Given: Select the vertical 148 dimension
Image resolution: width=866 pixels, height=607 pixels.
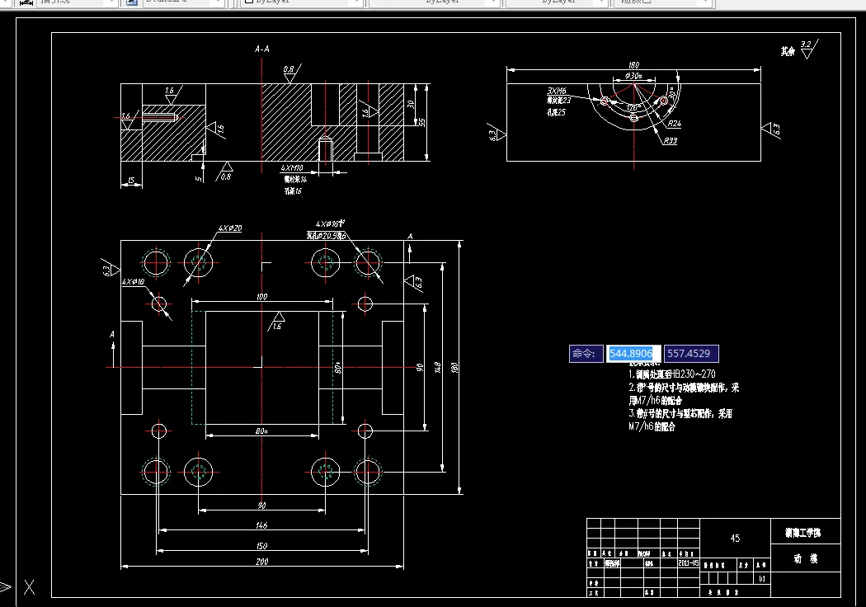Looking at the screenshot, I should [x=437, y=367].
